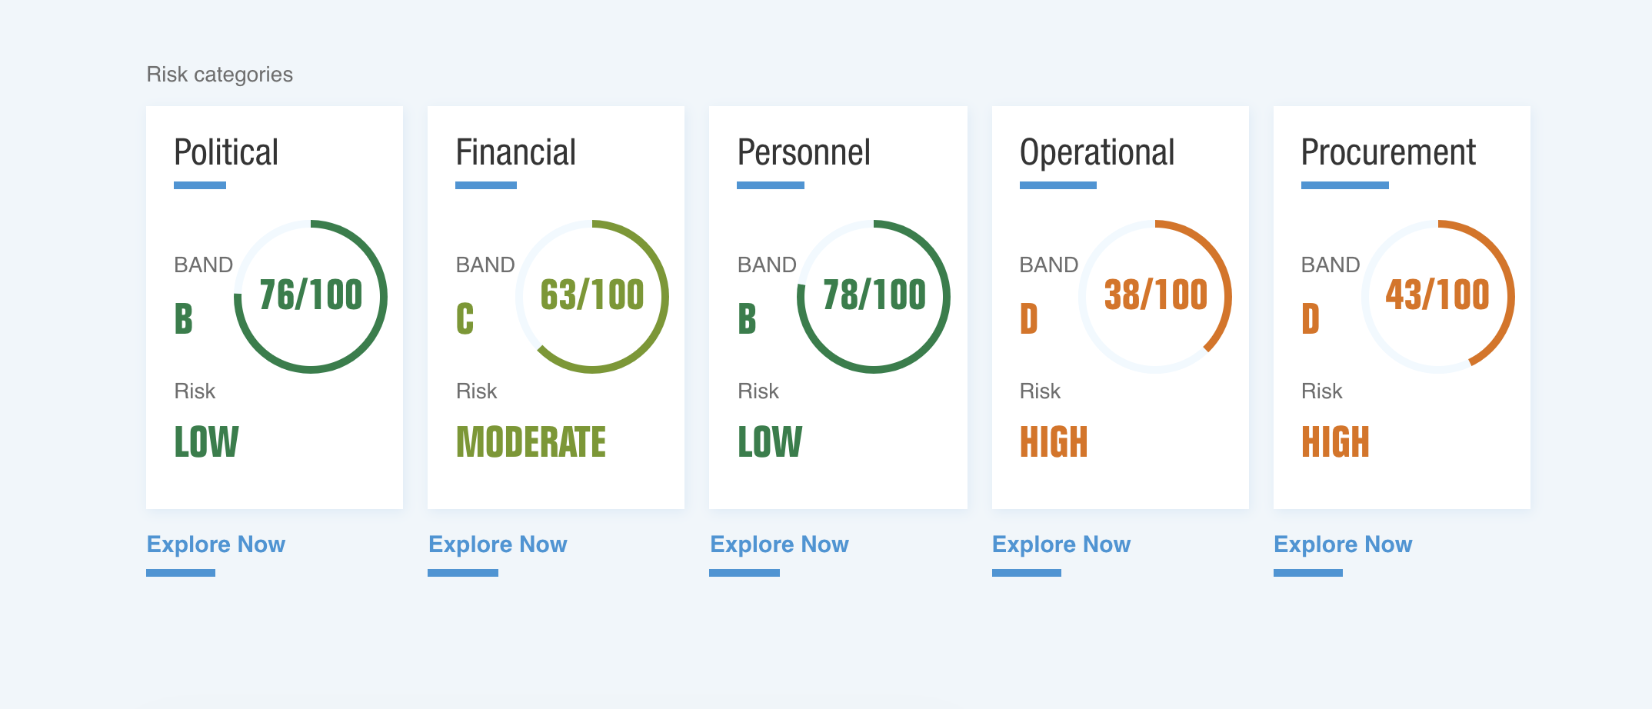Click Band C letter on Financial card
The image size is (1652, 709).
coord(465,318)
